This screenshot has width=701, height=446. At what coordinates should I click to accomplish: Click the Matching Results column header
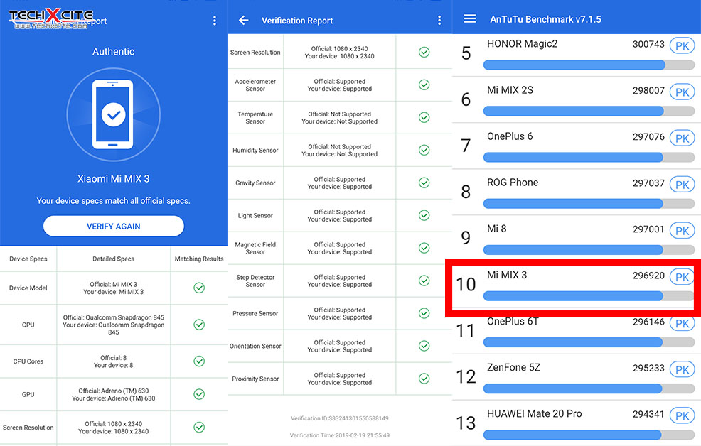pyautogui.click(x=199, y=259)
